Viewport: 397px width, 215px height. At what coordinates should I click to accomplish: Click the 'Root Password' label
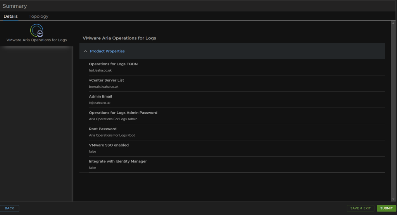pos(102,129)
